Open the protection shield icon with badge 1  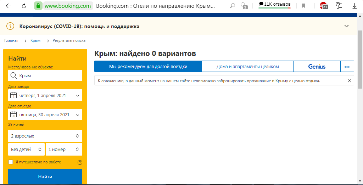click(244, 6)
